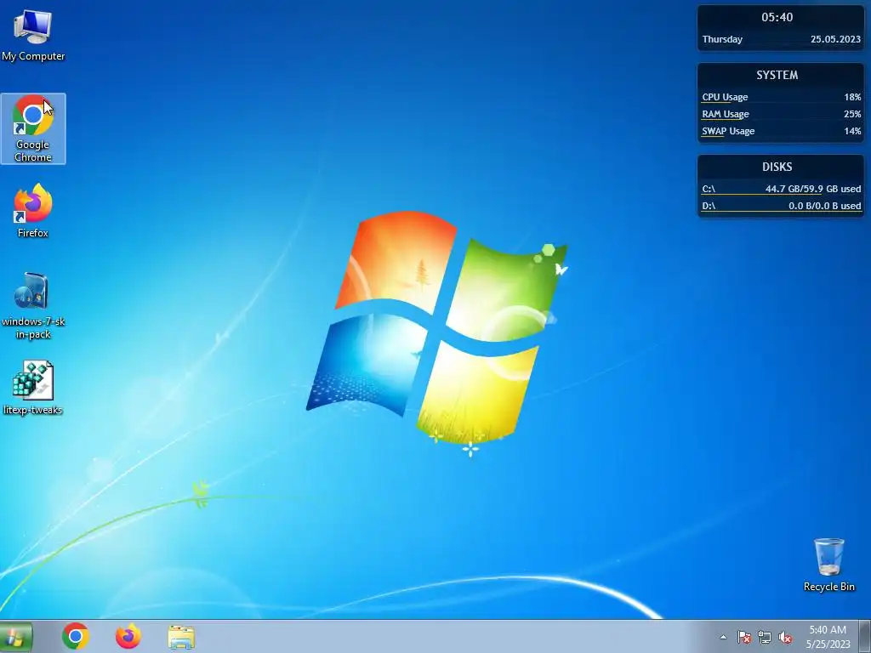Click Thursday in the clock widget
Image resolution: width=871 pixels, height=653 pixels.
pos(722,39)
